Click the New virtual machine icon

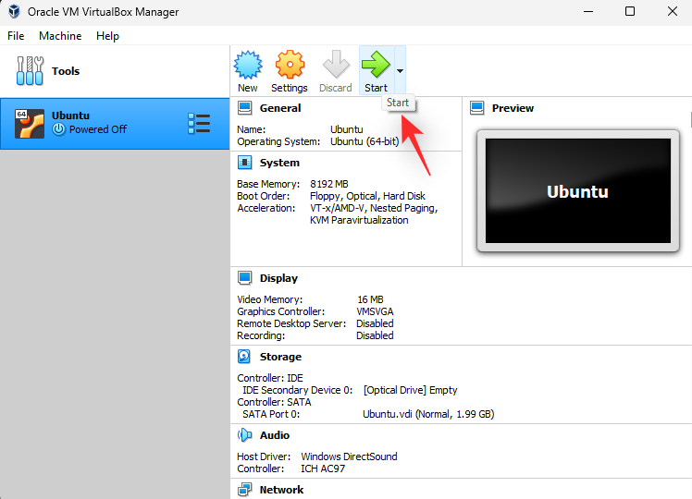click(x=247, y=66)
